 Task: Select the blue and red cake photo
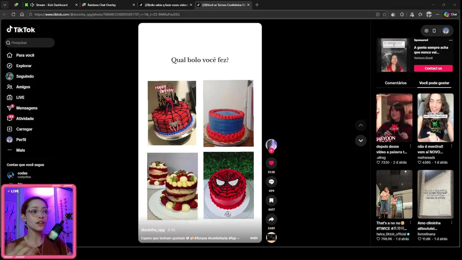click(228, 113)
